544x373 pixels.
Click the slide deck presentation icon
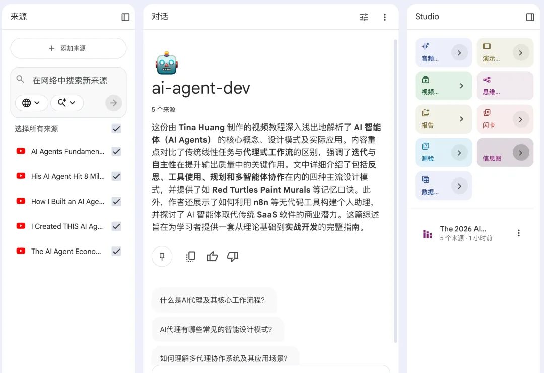487,46
